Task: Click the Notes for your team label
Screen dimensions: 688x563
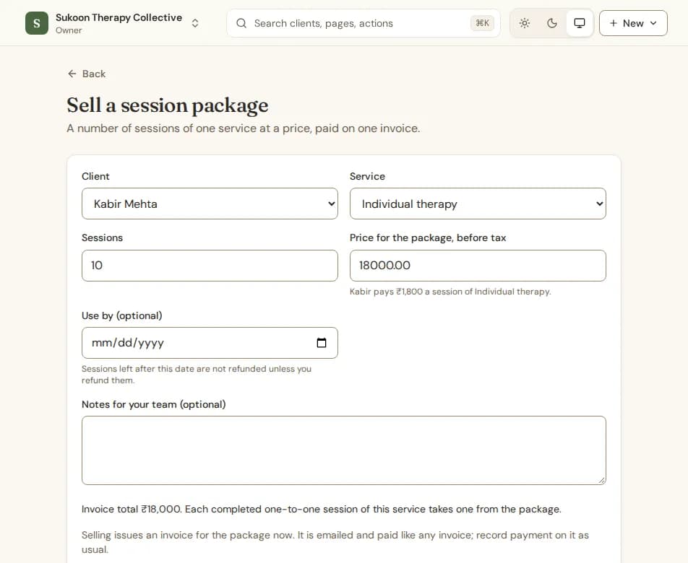Action: pos(153,404)
